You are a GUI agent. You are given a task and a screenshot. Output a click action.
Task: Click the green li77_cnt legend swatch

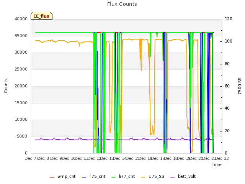(113, 177)
